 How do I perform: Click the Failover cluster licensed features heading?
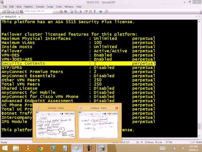click(x=69, y=34)
